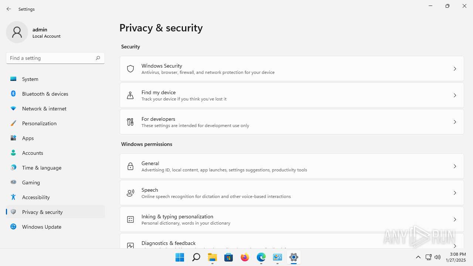The image size is (473, 266).
Task: Click the General lock icon
Action: coord(130,166)
